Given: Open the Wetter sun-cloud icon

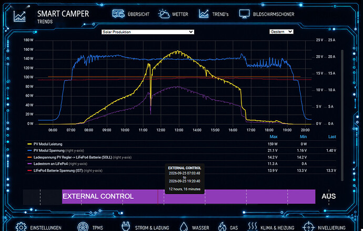Looking at the screenshot, I should tap(164, 14).
